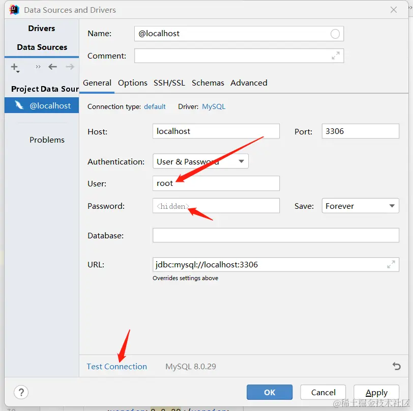The image size is (413, 411).
Task: Click the revert changes arrow icon
Action: (396, 366)
